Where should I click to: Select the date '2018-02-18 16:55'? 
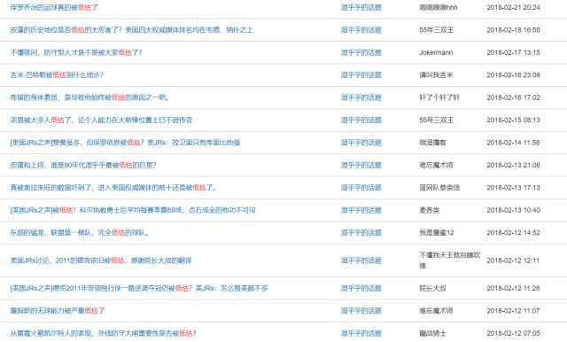click(x=514, y=29)
